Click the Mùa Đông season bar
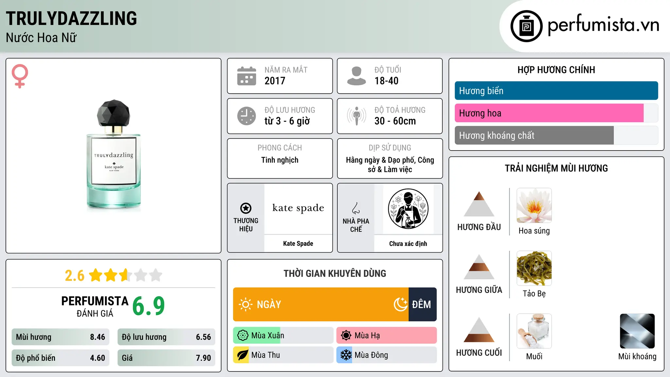Screen dimensions: 670x377 pyautogui.click(x=387, y=355)
